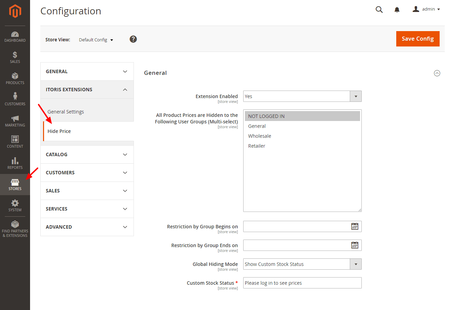This screenshot has height=310, width=455.
Task: Select the Hide Price menu item
Action: [x=59, y=131]
